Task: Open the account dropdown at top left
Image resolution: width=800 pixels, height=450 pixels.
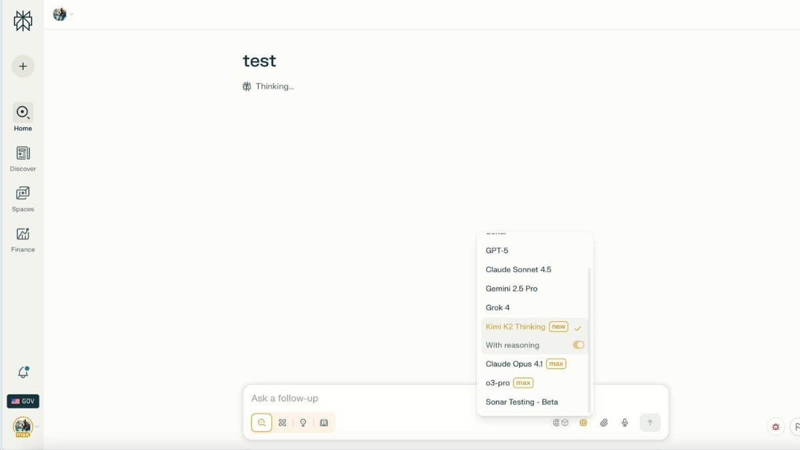Action: pyautogui.click(x=63, y=14)
